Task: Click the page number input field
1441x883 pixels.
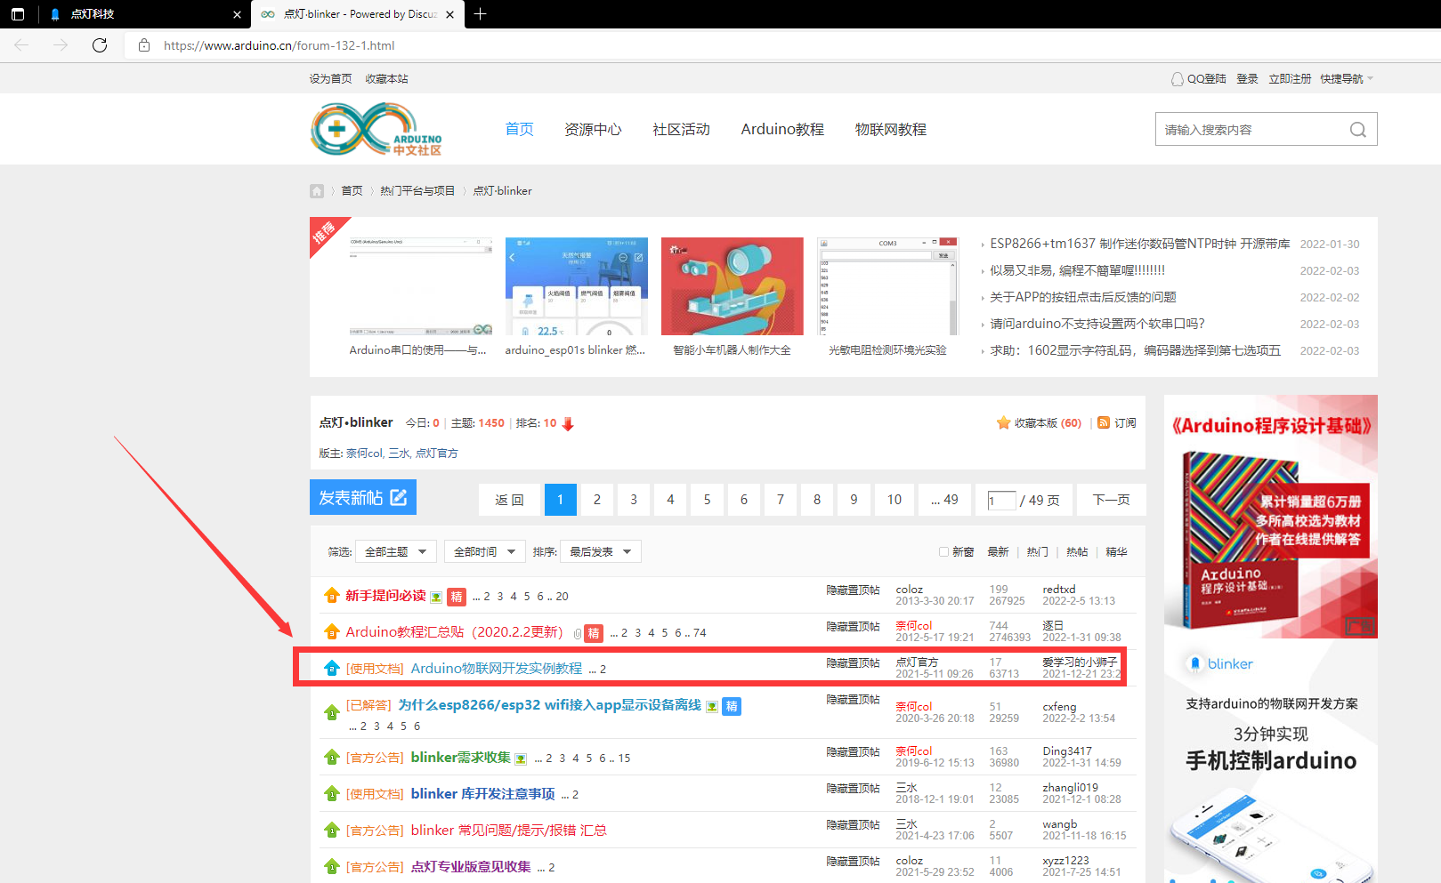Action: 1001,501
